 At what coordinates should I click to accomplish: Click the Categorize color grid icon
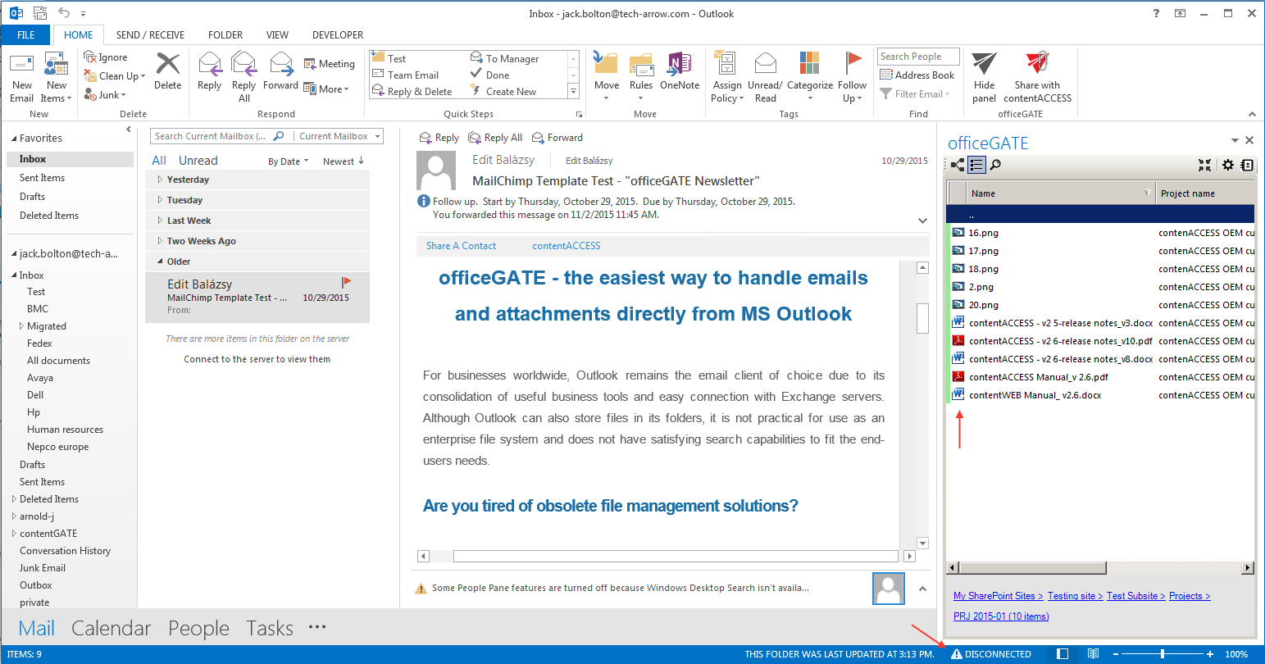[x=809, y=63]
